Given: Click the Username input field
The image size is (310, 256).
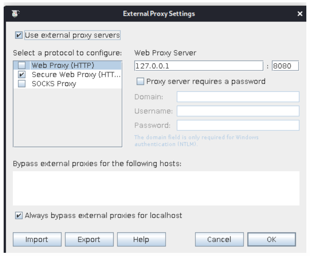Looking at the screenshot, I should (x=238, y=111).
